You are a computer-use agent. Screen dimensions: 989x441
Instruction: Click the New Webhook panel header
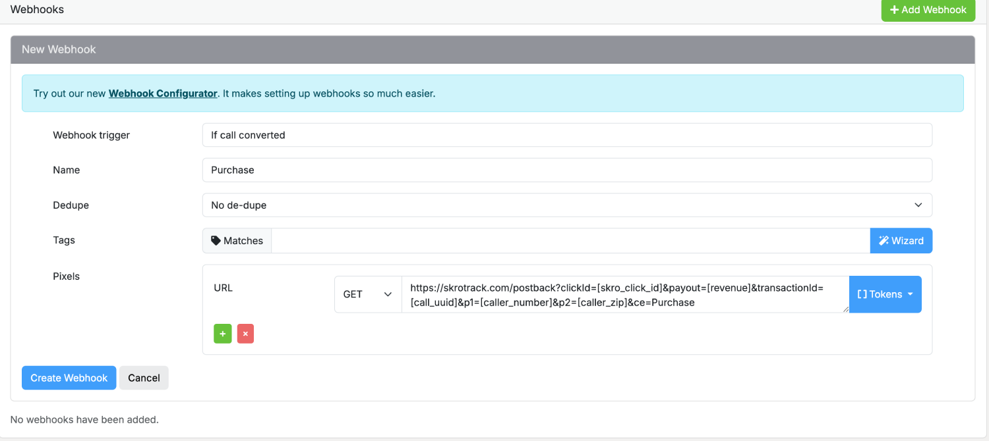[493, 49]
